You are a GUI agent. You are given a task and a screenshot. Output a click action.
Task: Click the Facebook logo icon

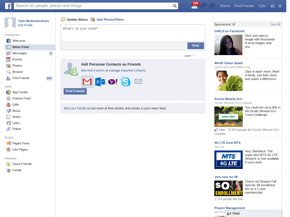pos(8,6)
